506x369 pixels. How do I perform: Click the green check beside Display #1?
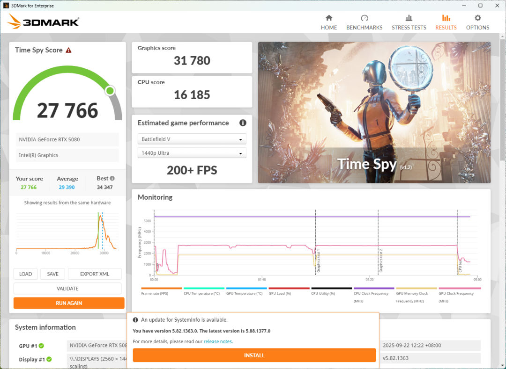pyautogui.click(x=49, y=359)
